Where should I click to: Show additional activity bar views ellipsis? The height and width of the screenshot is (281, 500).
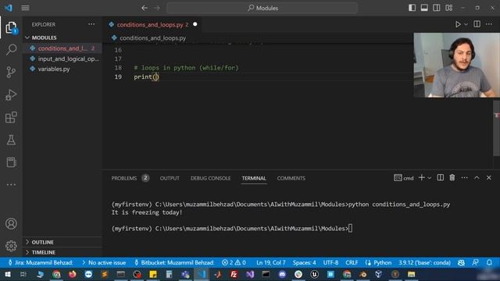(11, 184)
